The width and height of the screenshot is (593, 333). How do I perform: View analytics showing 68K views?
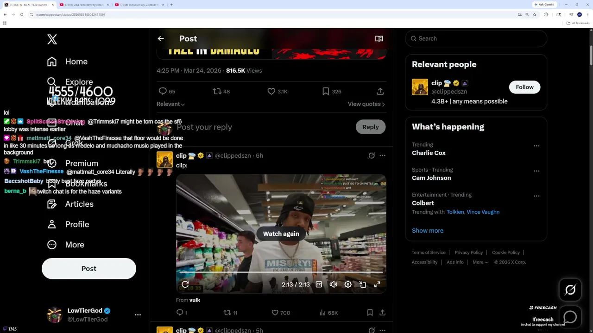(x=328, y=313)
